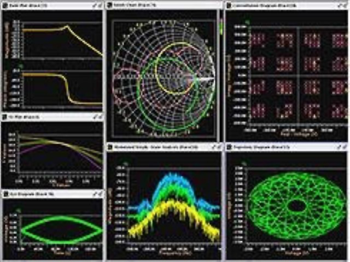Click the wrench icon in Bode Plot title bar

pos(94,4)
